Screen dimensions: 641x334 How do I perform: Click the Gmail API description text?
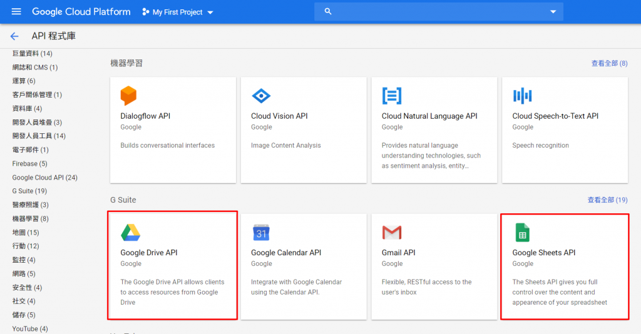click(426, 287)
